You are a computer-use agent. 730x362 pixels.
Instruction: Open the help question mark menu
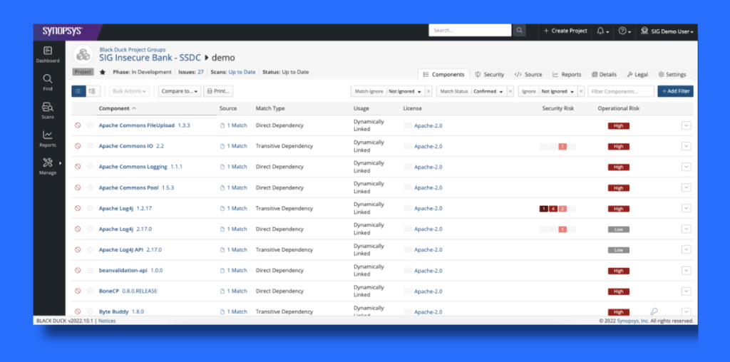coord(624,31)
